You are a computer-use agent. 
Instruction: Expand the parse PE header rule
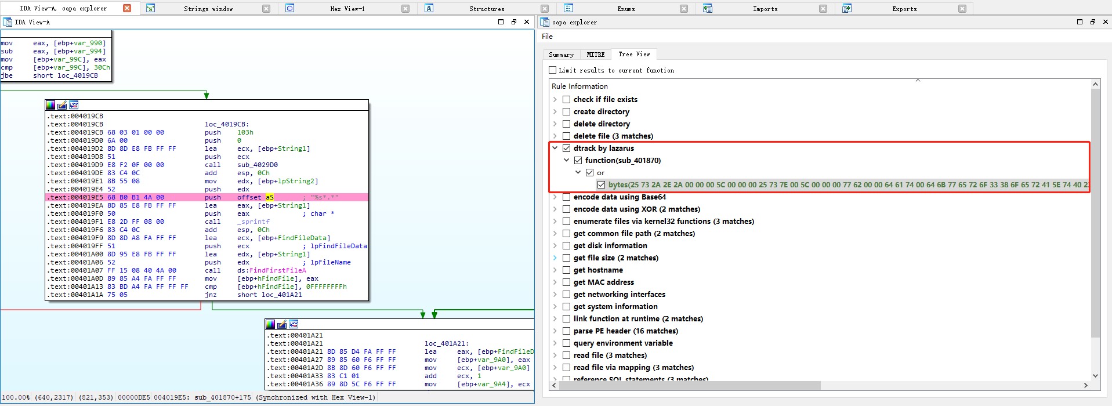pyautogui.click(x=555, y=331)
